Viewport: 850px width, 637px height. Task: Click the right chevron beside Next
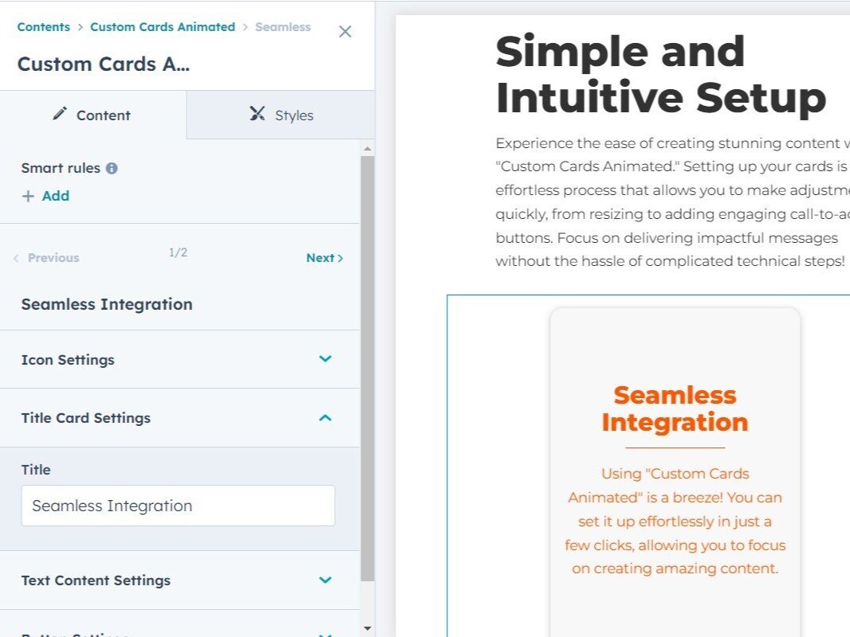click(x=340, y=258)
